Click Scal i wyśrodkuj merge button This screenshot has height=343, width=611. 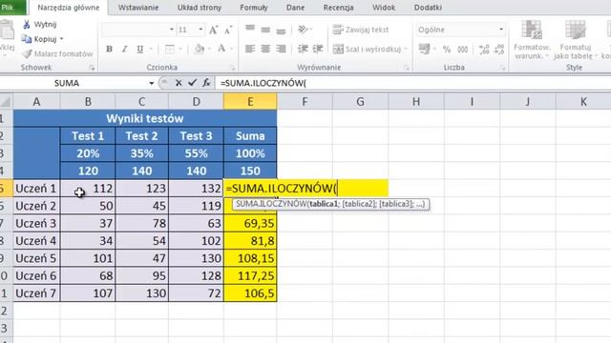[367, 49]
